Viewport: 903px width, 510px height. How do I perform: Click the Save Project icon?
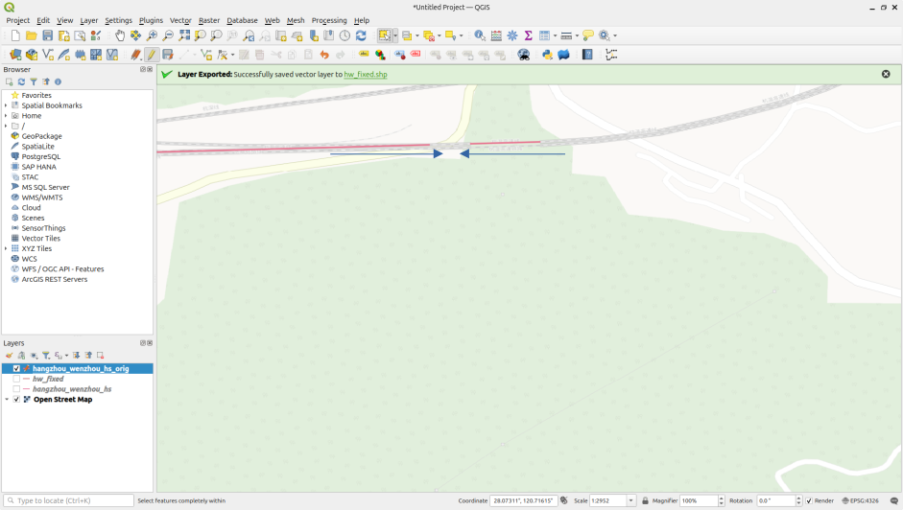pyautogui.click(x=47, y=35)
